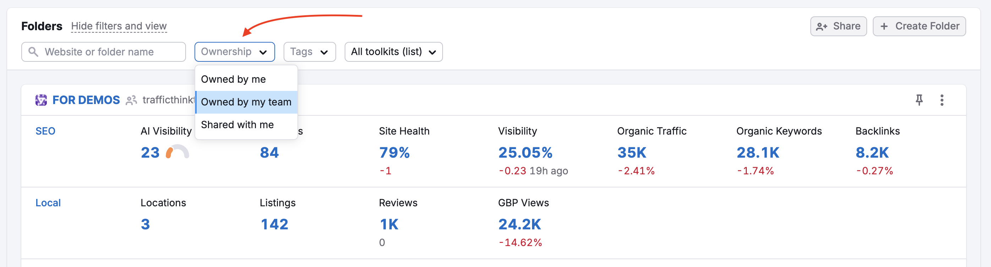The width and height of the screenshot is (991, 267).
Task: Click the pin icon on FOR DEMOS folder
Action: [x=919, y=100]
